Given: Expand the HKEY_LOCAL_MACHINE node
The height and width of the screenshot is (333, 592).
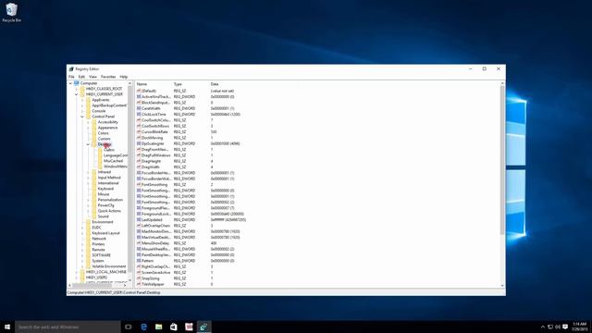Looking at the screenshot, I should pyautogui.click(x=77, y=272).
